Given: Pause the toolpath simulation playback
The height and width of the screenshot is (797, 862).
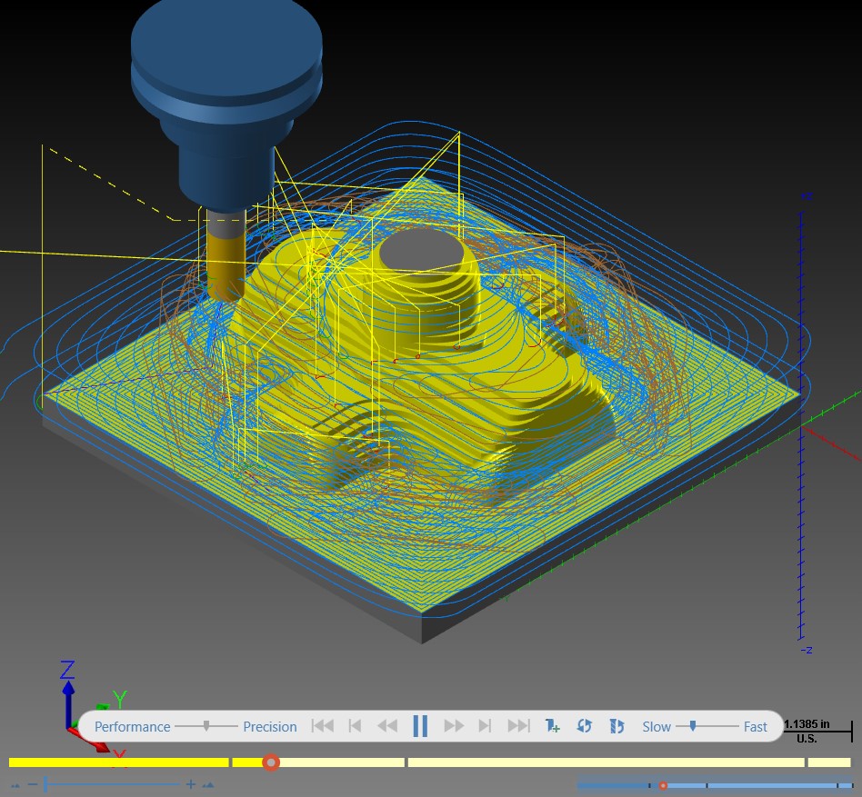Looking at the screenshot, I should coord(420,726).
